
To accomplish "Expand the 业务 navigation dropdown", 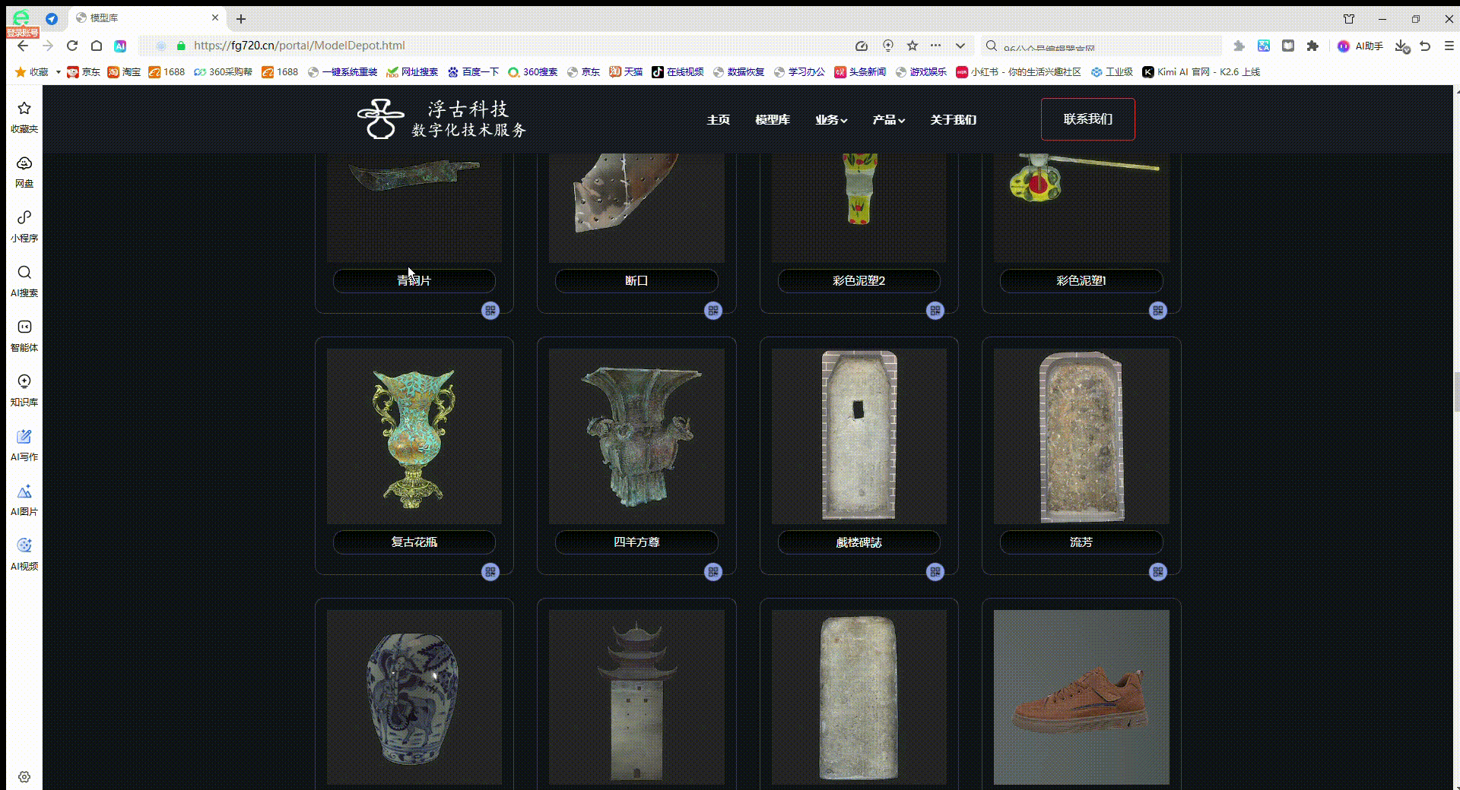I will (x=831, y=120).
